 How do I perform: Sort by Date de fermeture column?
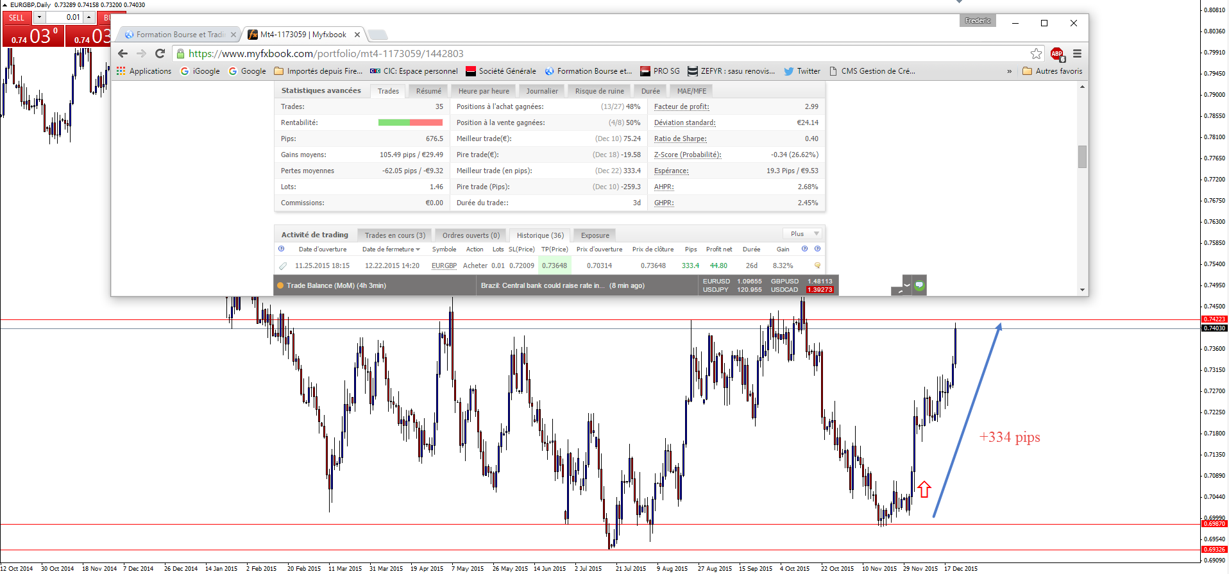(x=390, y=249)
